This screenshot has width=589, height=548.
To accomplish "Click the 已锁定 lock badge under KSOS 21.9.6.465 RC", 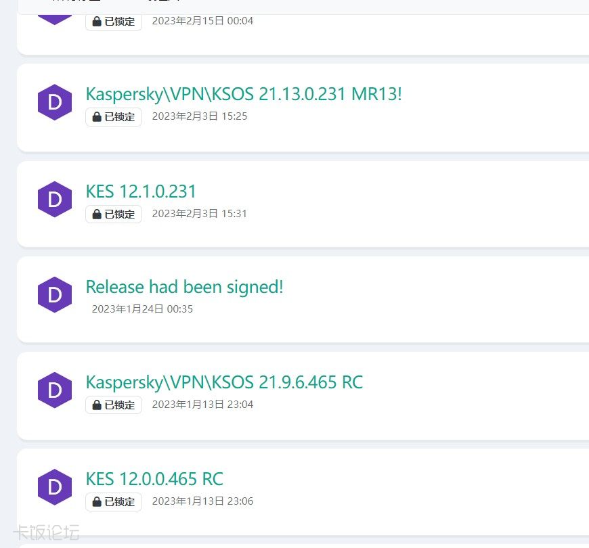I will click(114, 405).
